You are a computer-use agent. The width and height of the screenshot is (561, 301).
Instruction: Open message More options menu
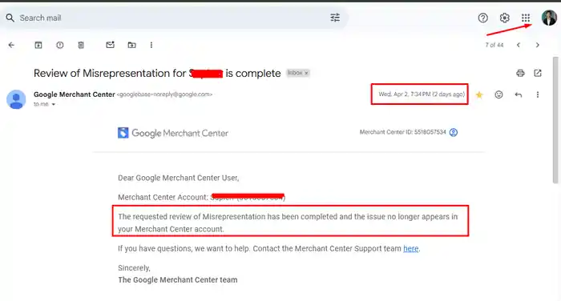538,94
